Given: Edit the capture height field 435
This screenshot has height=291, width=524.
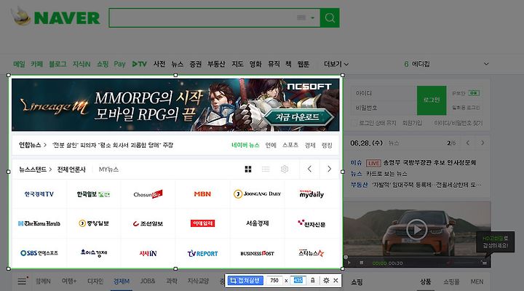Looking at the screenshot, I should pyautogui.click(x=298, y=280).
